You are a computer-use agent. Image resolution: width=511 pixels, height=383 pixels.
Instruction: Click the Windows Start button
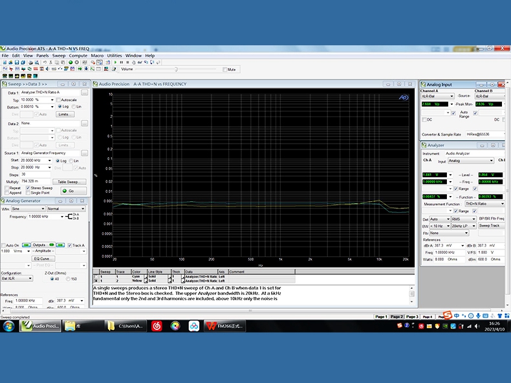click(x=9, y=327)
